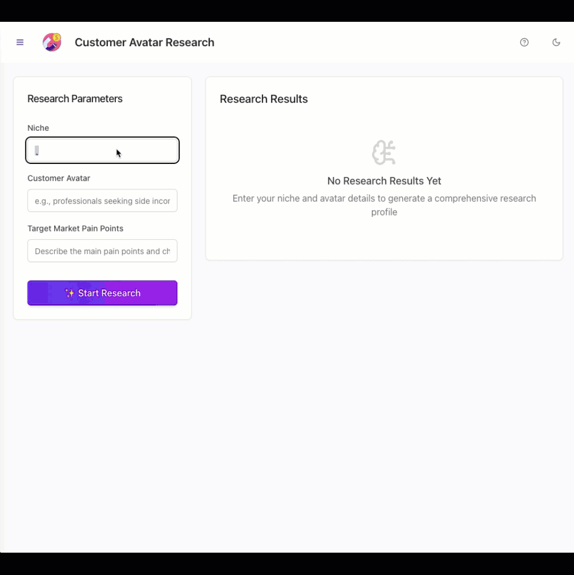Start the research with the purple button
574x575 pixels.
point(102,293)
